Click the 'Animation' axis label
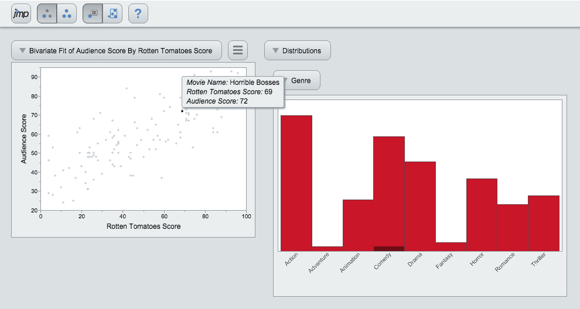Viewport: 580px width, 309px height. [350, 263]
